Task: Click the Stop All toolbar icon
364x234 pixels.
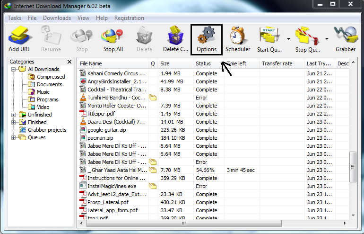Action: [112, 36]
